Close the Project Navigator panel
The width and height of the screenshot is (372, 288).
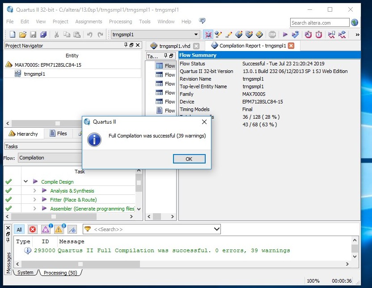138,45
